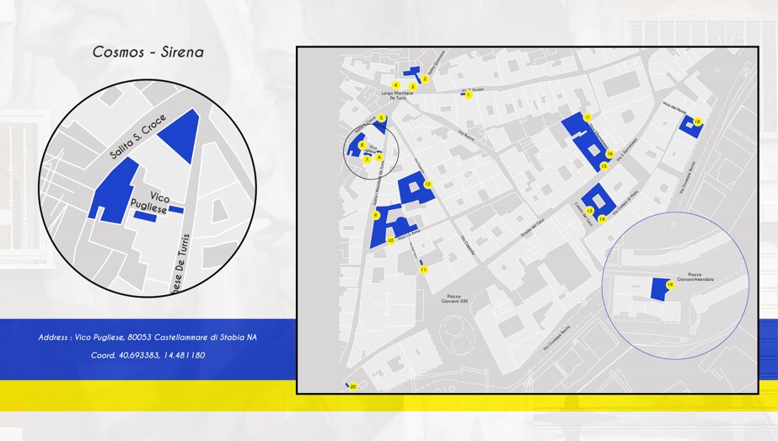Image resolution: width=778 pixels, height=441 pixels.
Task: Select yellow map marker number 8
Action: coord(362,145)
